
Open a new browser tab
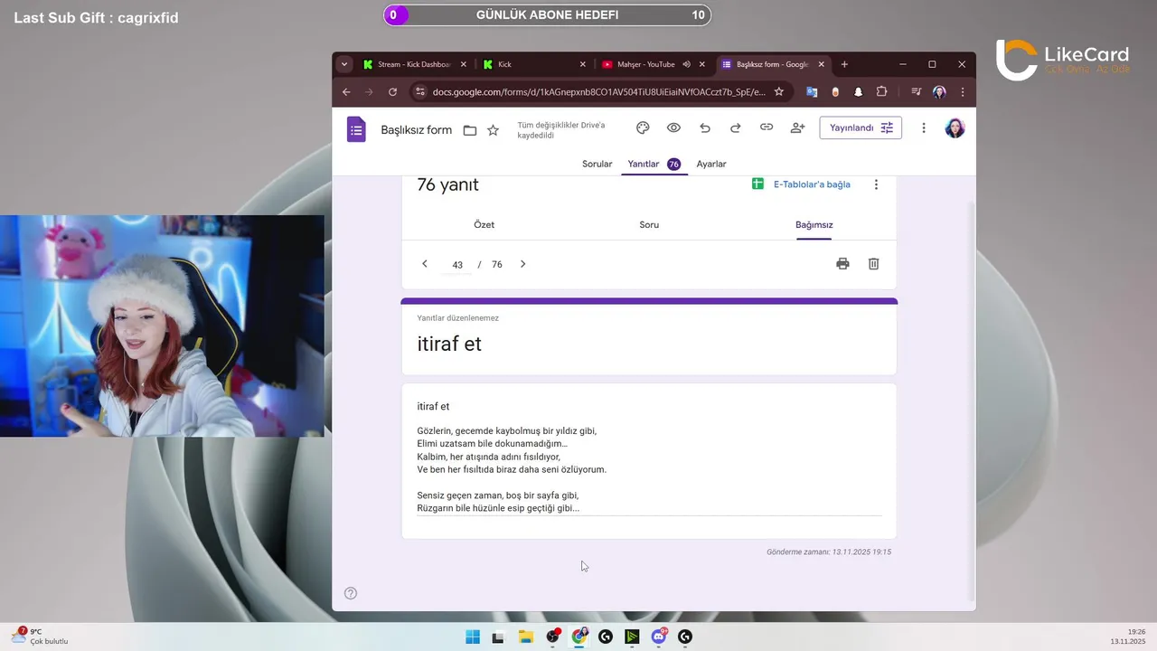844,64
